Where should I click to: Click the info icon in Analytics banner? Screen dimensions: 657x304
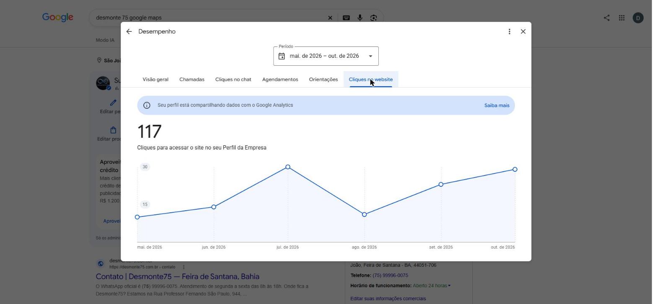tap(147, 106)
